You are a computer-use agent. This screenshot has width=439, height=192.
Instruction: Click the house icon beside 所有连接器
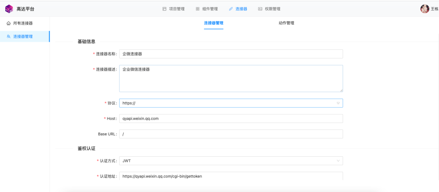coord(9,23)
